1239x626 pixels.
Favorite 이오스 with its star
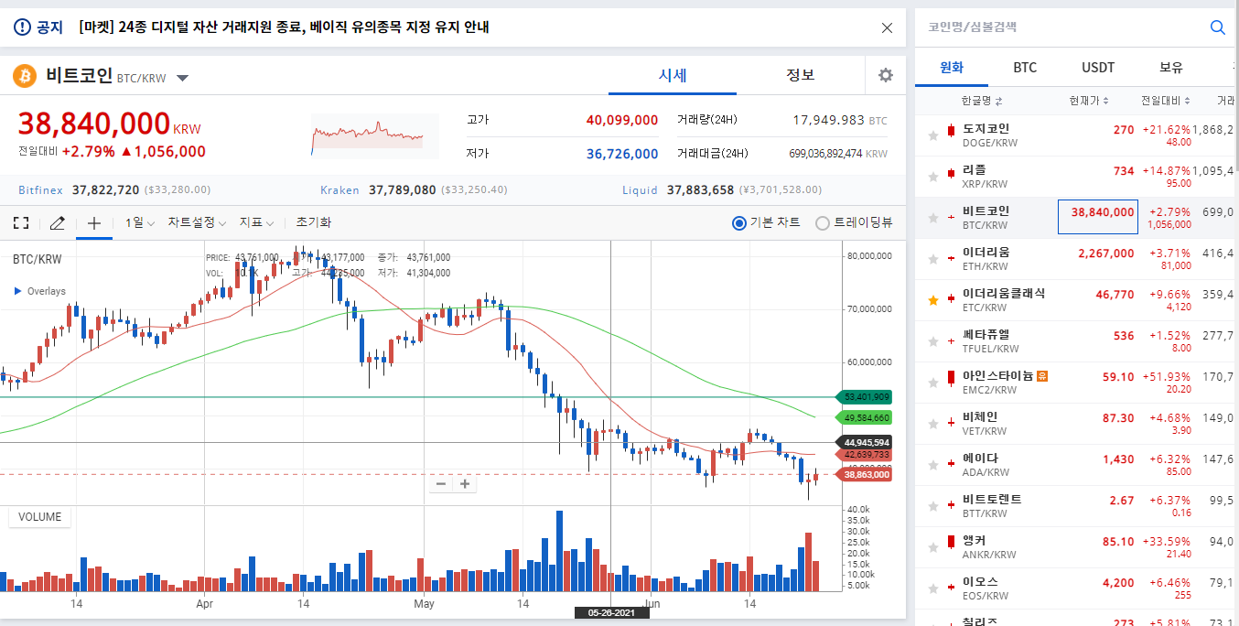(933, 588)
